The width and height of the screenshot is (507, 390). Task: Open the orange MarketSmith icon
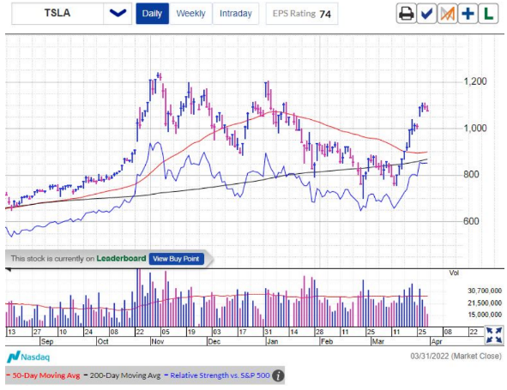447,14
